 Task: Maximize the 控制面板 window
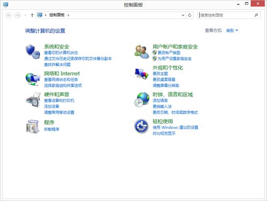[247, 4]
